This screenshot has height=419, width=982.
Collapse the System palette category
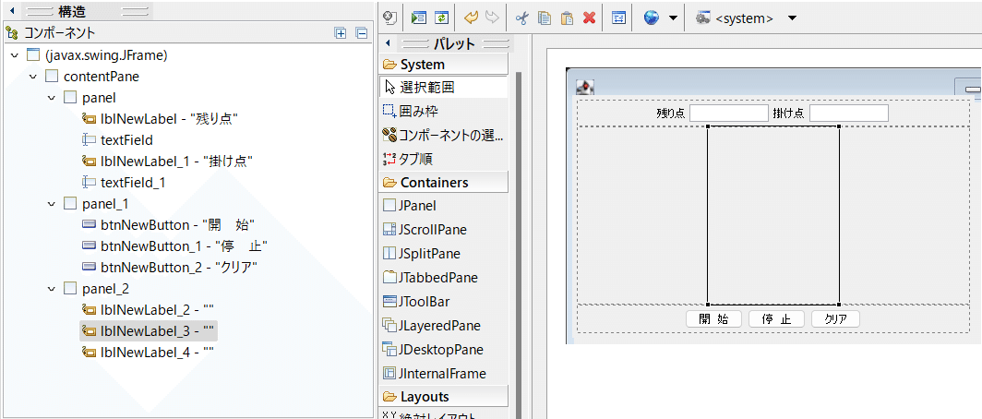click(x=444, y=65)
